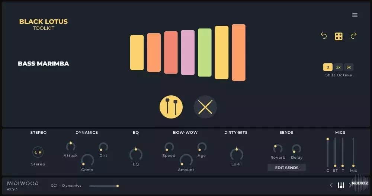Click the Reverb send knob
The height and width of the screenshot is (196, 372).
[x=278, y=149]
